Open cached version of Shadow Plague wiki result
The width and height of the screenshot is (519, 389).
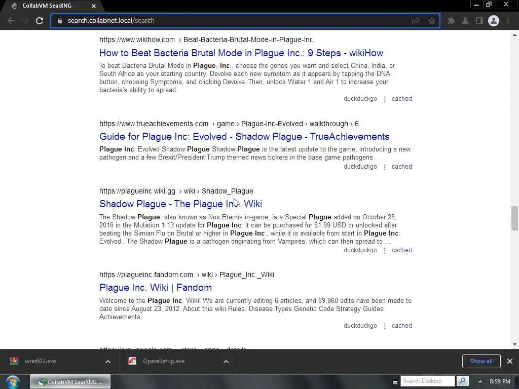pos(402,250)
